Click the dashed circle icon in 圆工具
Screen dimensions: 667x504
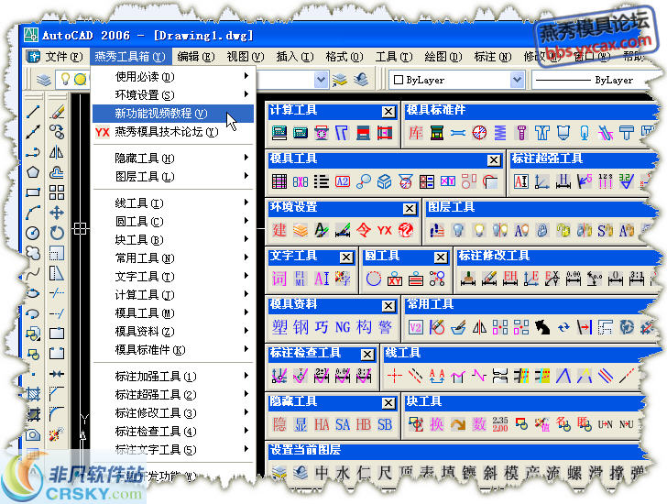[x=374, y=279]
